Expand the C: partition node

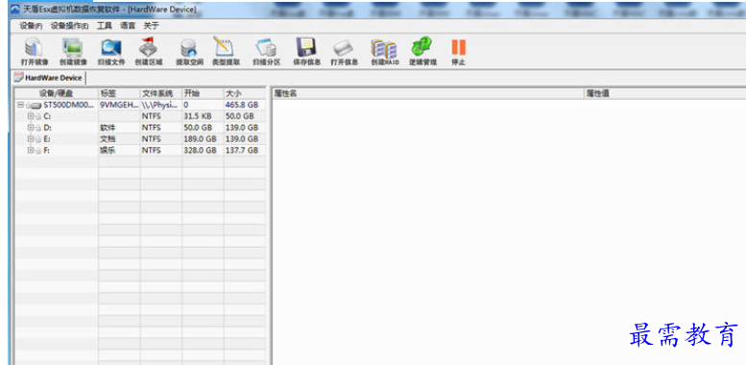(x=31, y=116)
